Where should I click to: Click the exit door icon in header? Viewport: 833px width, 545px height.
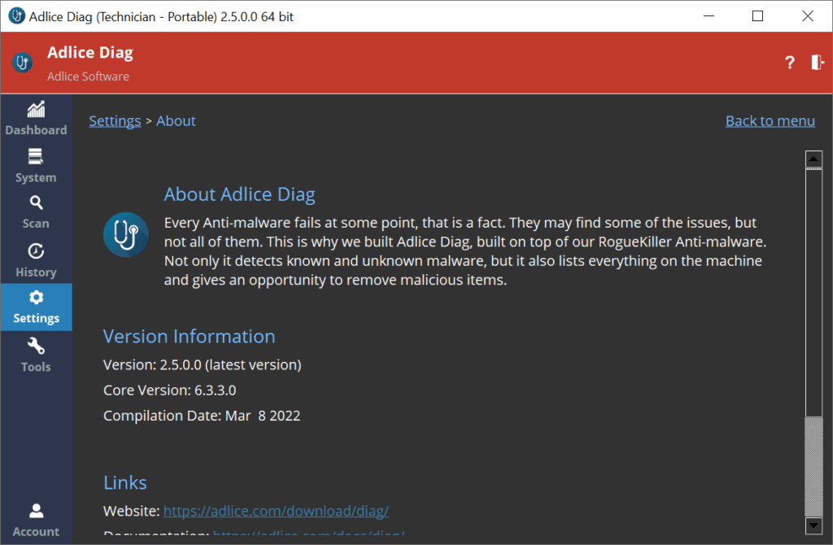(x=817, y=63)
